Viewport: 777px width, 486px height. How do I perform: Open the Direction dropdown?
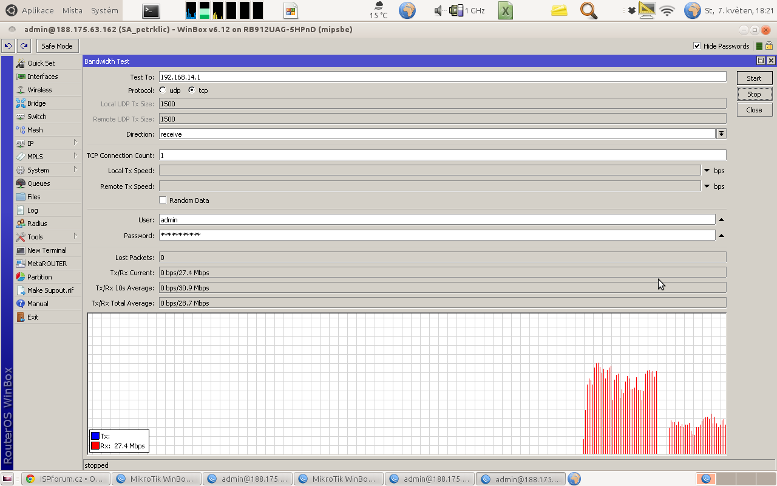pyautogui.click(x=721, y=134)
